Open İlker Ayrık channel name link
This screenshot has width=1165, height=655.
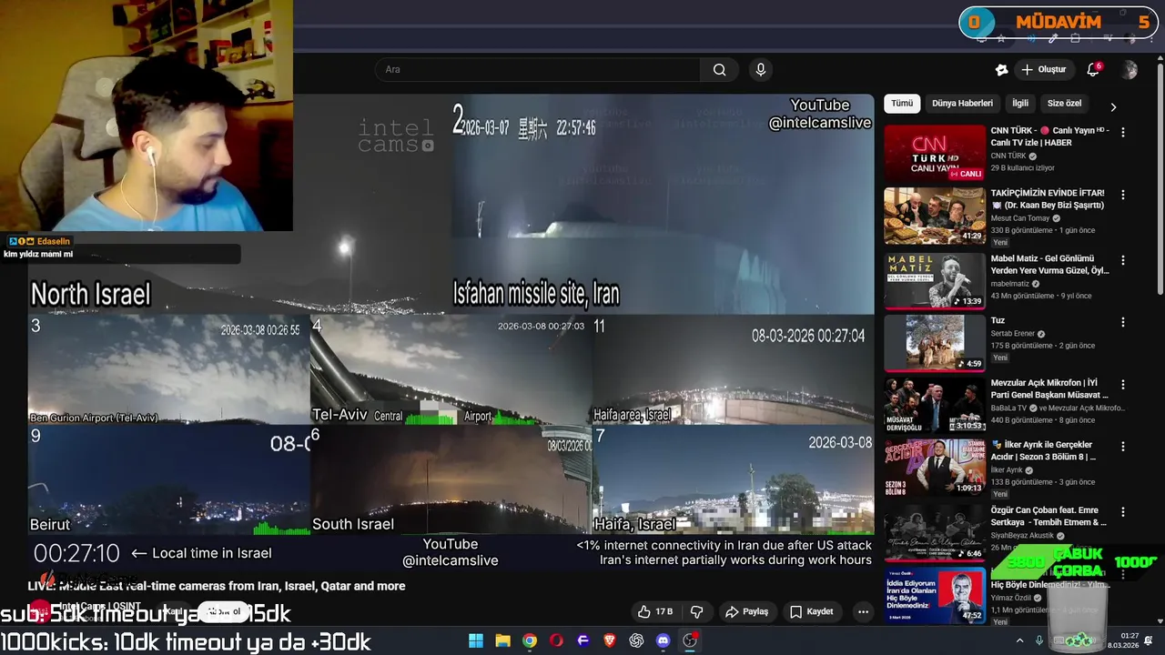1008,470
